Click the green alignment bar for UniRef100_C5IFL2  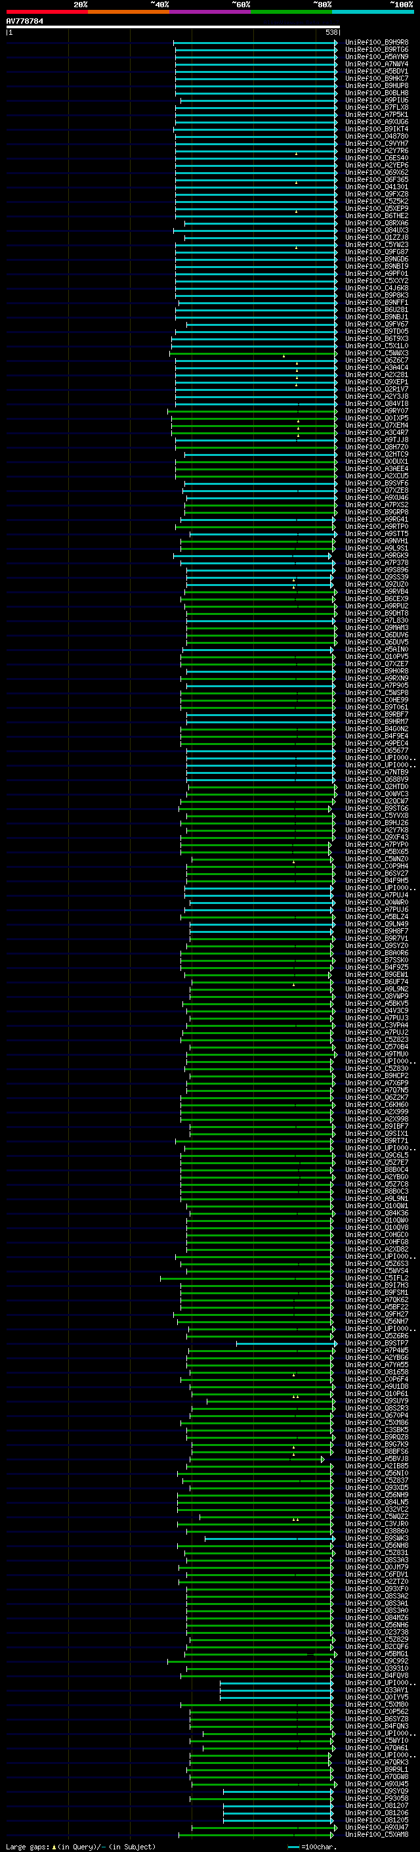245,1278
